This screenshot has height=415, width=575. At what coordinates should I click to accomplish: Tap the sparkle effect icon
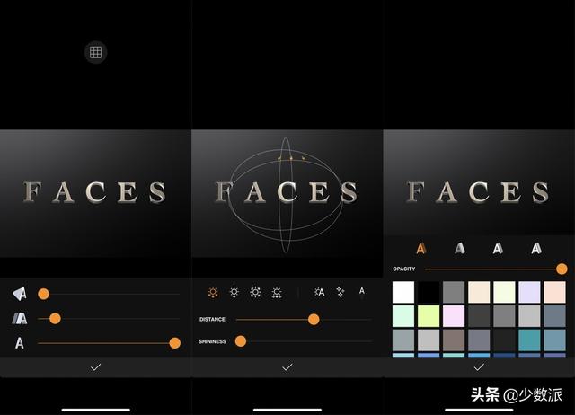(341, 292)
